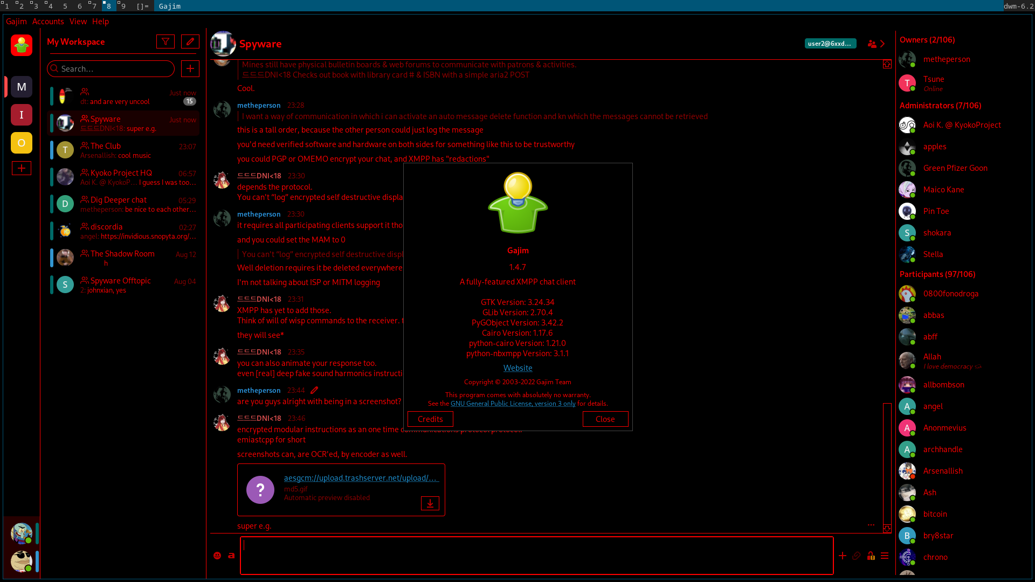Open the Accounts menu
The width and height of the screenshot is (1035, 582).
click(x=48, y=22)
